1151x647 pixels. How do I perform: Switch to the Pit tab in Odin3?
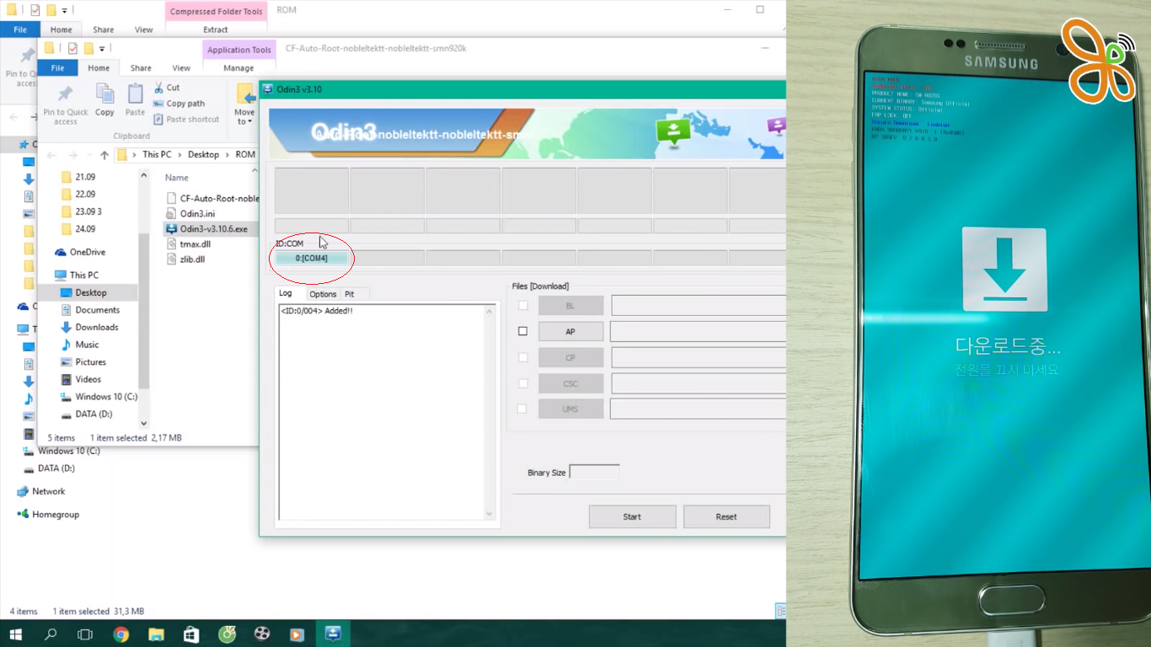point(349,294)
